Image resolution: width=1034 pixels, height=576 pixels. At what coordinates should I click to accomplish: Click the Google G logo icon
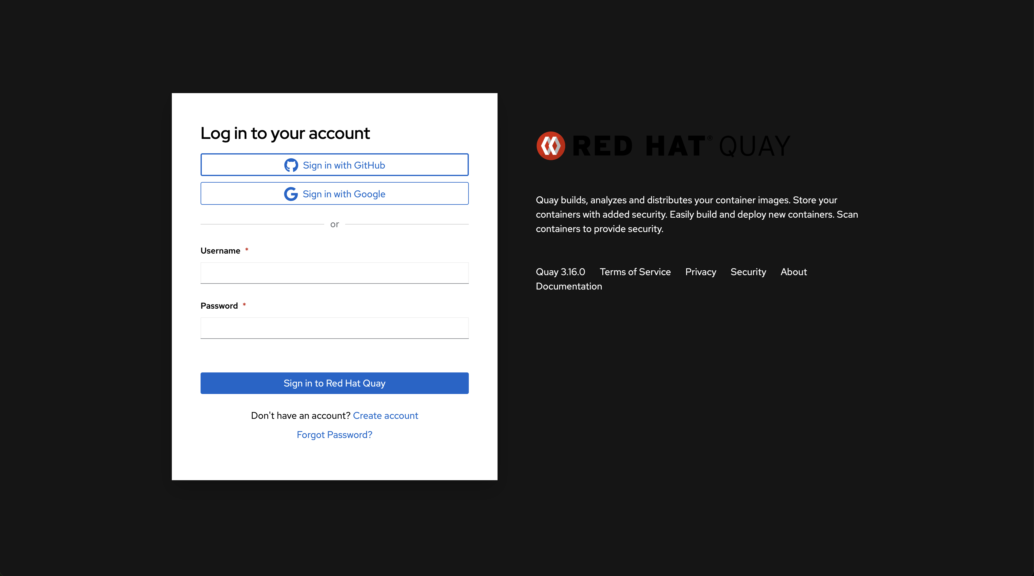tap(291, 194)
